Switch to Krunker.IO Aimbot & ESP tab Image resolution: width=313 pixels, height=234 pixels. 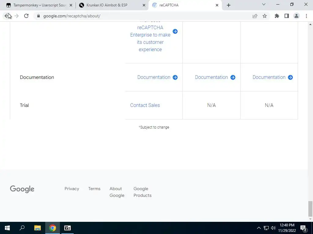click(x=107, y=5)
